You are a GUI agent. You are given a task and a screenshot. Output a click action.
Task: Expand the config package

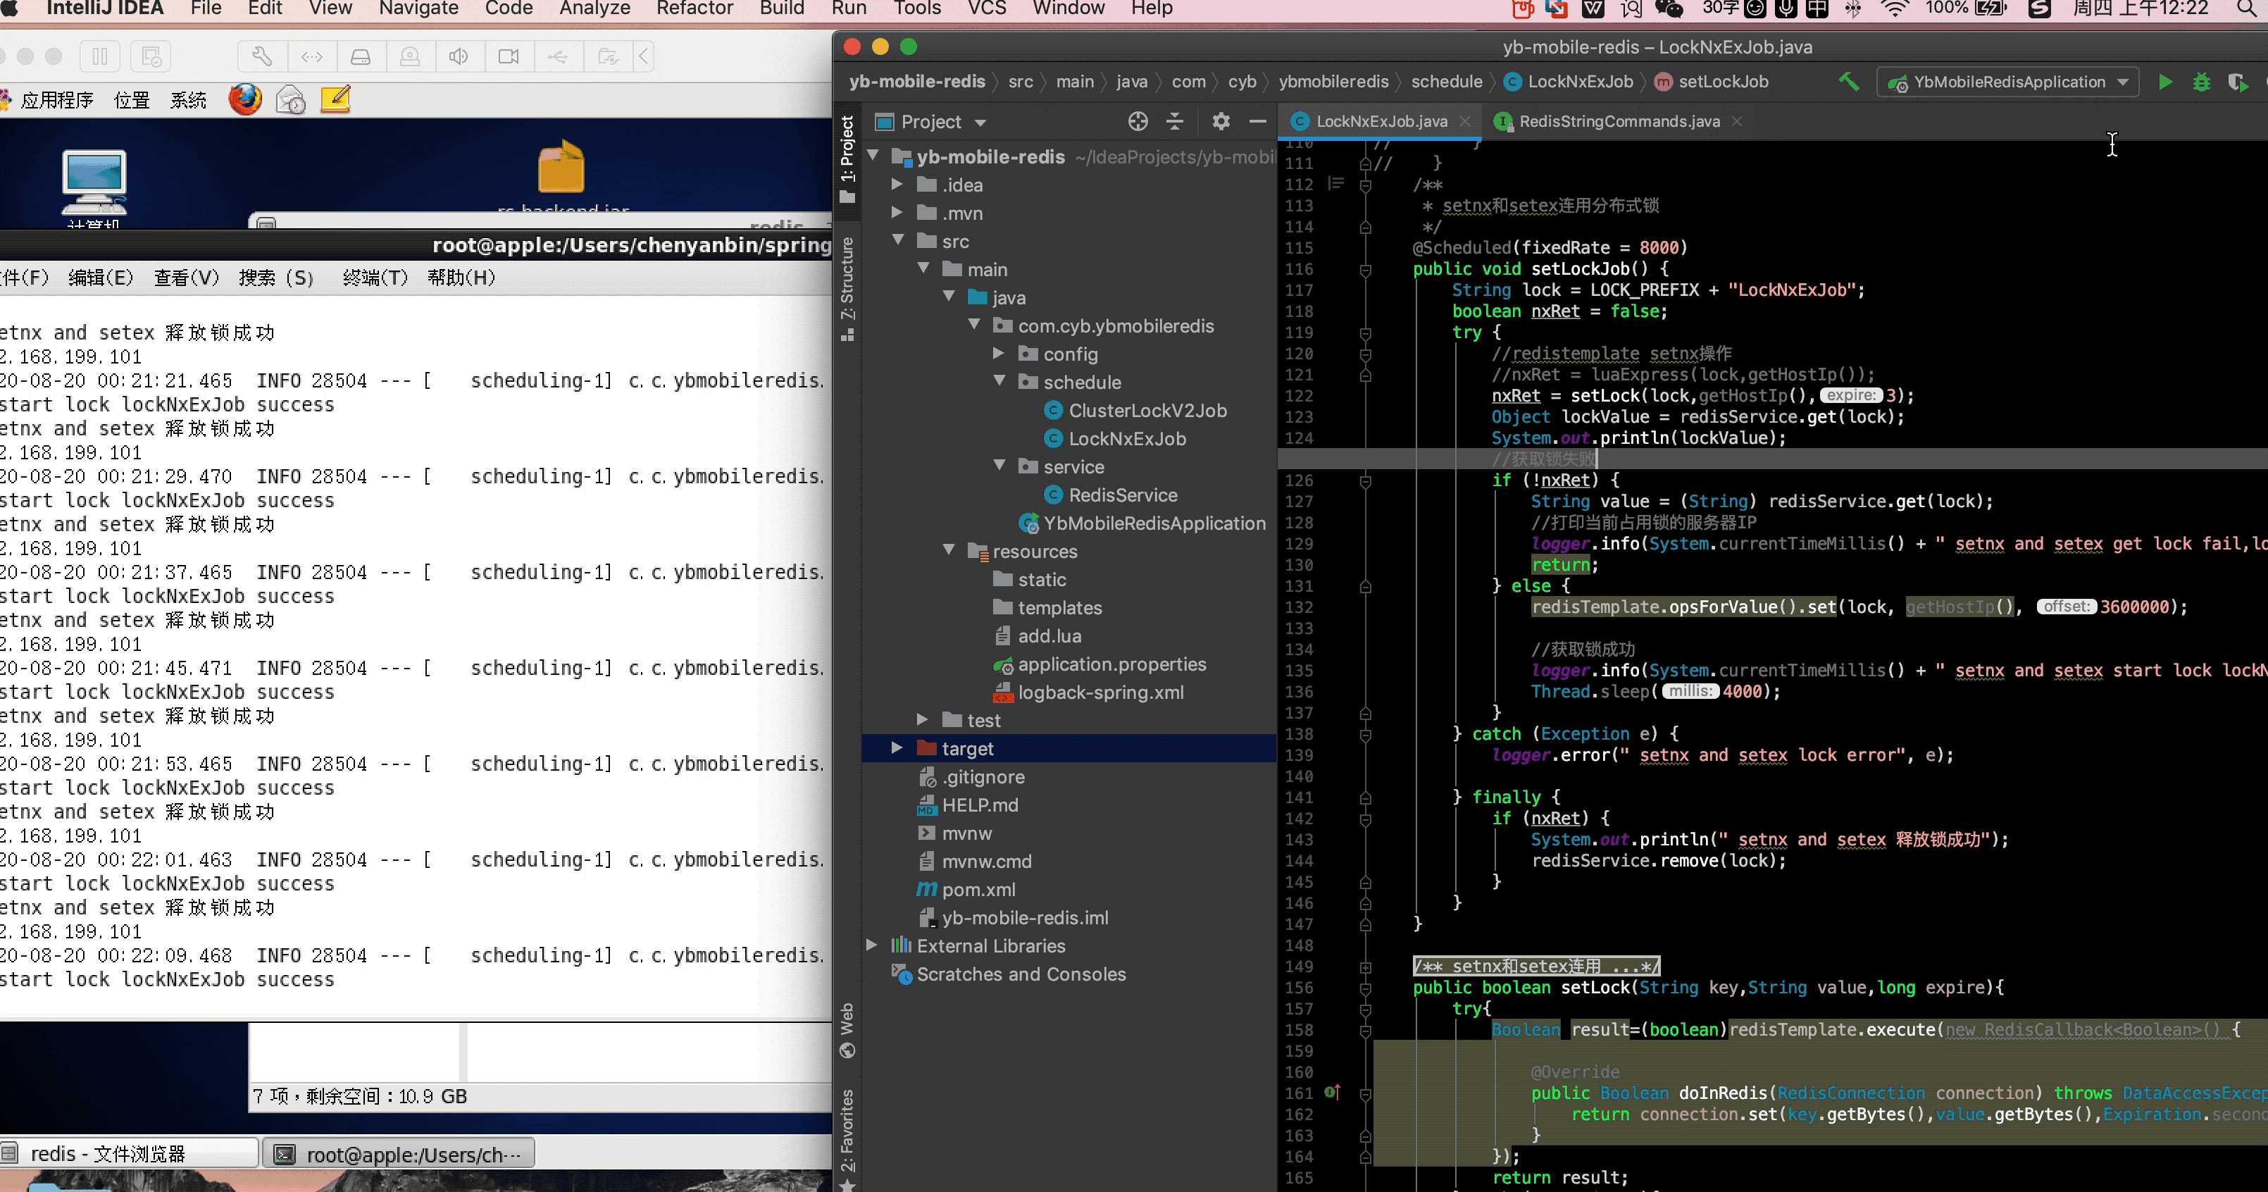tap(999, 353)
